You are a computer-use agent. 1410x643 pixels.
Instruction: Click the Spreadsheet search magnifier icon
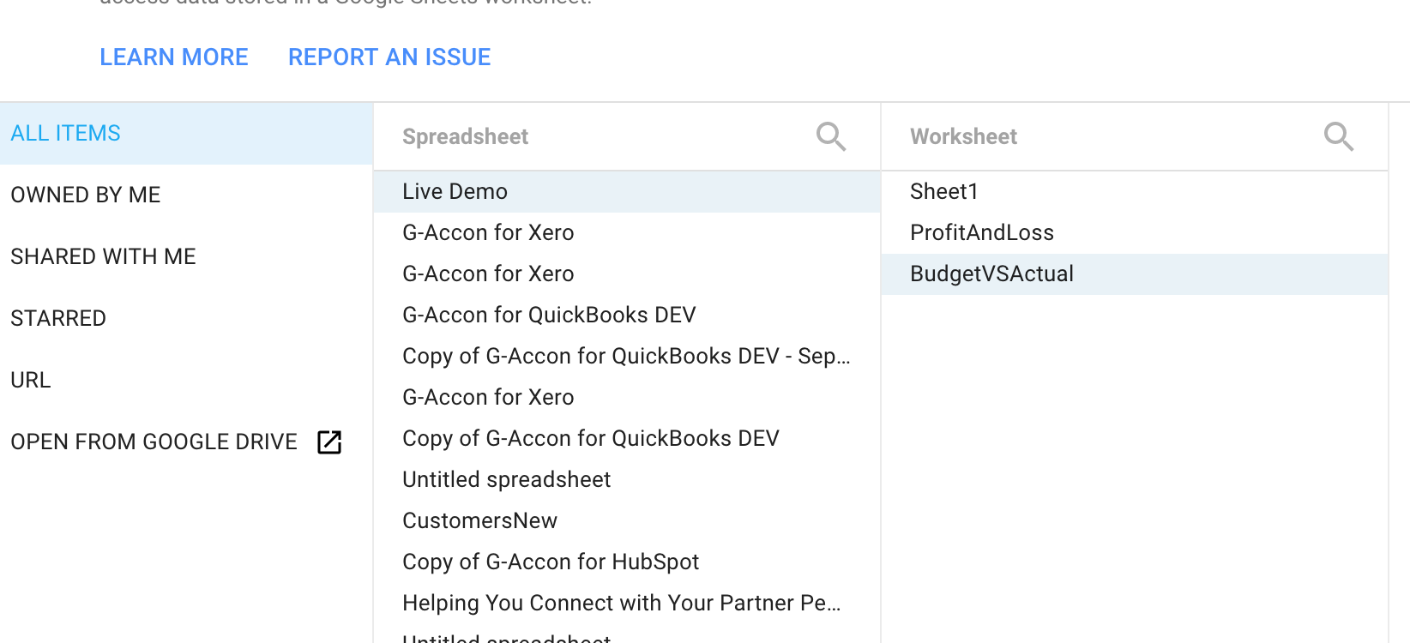point(830,136)
